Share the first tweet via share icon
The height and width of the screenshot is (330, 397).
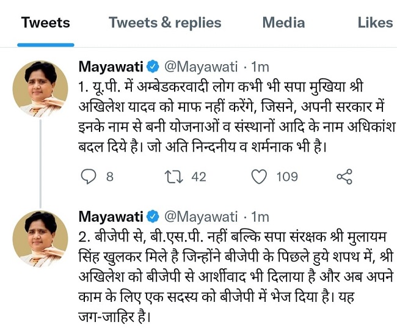coord(344,177)
